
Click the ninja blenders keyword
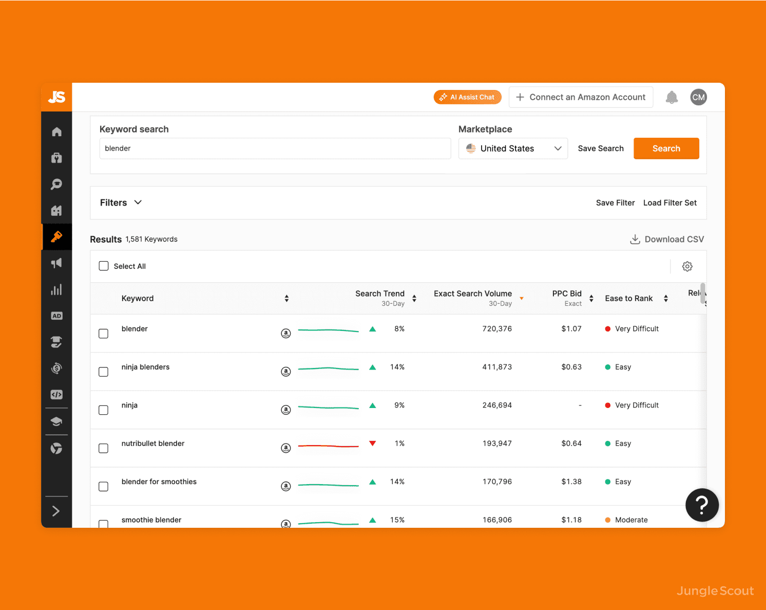(x=145, y=367)
